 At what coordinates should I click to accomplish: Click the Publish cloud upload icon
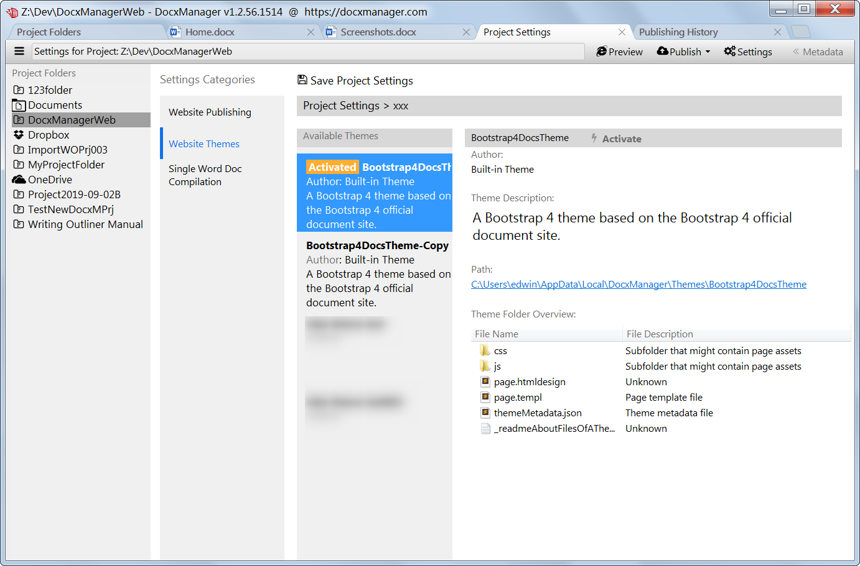(x=663, y=51)
